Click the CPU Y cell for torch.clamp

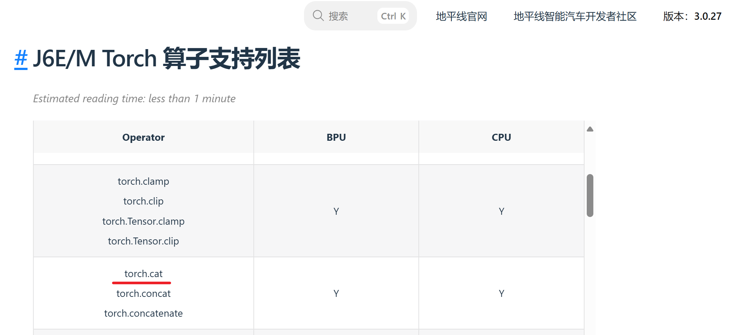[501, 211]
